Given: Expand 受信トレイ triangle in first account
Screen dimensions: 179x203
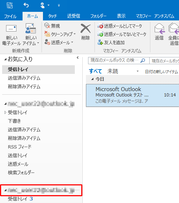Looking at the screenshot, I should coord(5,113).
